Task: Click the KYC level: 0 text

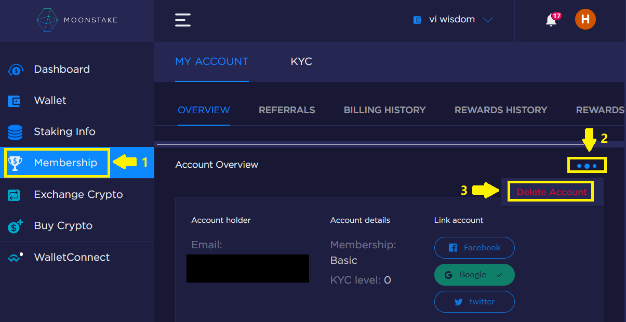Action: 361,280
